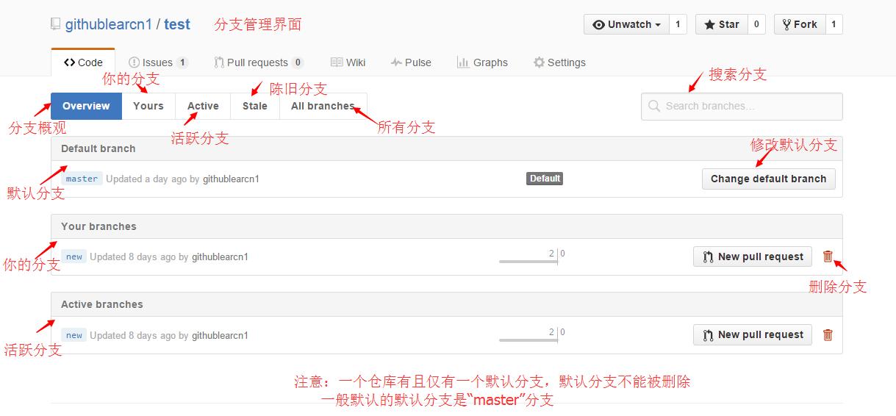Image resolution: width=896 pixels, height=416 pixels.
Task: Click the ahead/behind bar in Your branches
Action: [532, 257]
